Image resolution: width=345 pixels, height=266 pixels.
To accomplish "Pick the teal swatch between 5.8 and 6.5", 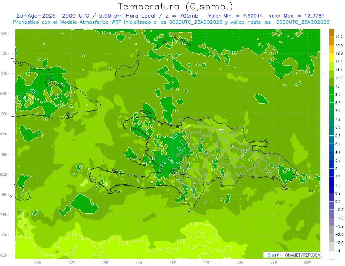I will tap(331, 131).
